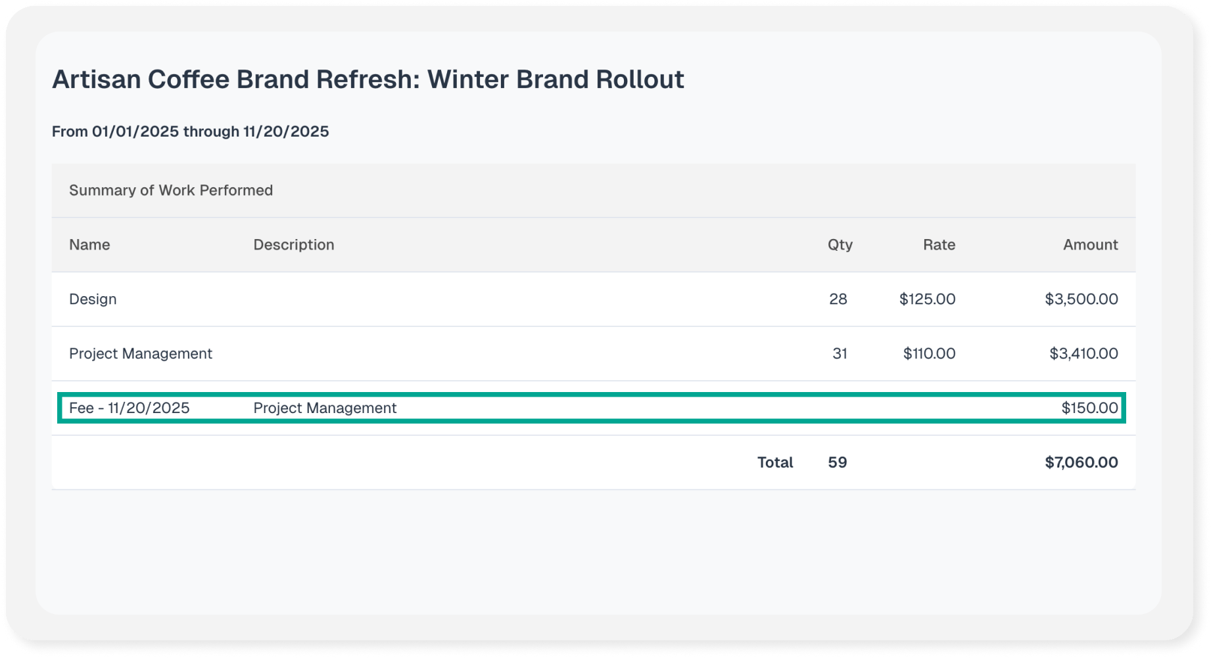Select the Summary of Work Performed heading

point(171,190)
